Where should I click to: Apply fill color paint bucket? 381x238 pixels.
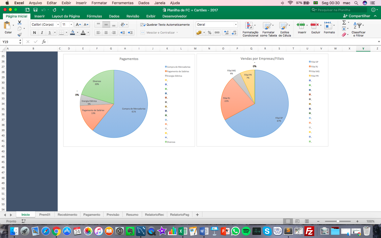click(72, 33)
